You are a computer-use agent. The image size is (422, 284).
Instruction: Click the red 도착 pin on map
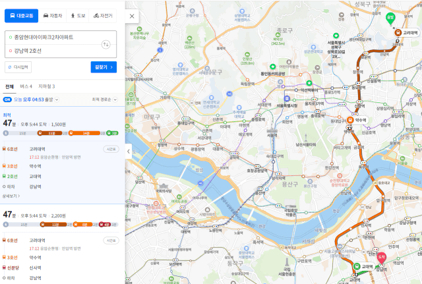point(381,258)
